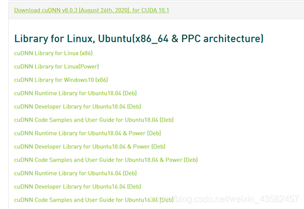Viewport: 304px width, 209px height.
Task: Open cuDNN Library for Linux(Power)
Action: point(57,67)
